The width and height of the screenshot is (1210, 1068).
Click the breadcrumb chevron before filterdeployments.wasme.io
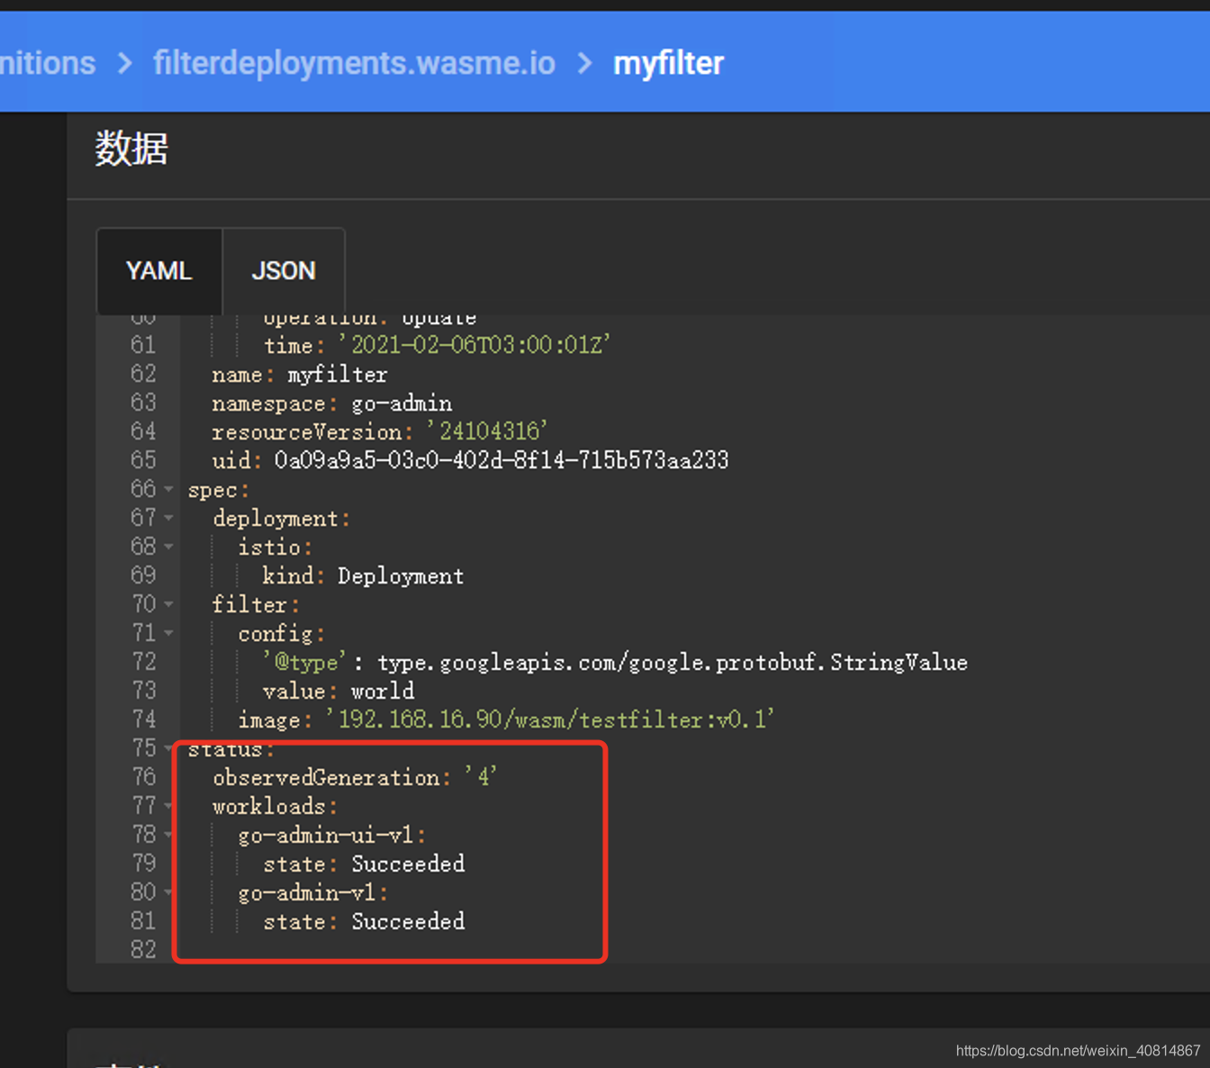[x=125, y=63]
